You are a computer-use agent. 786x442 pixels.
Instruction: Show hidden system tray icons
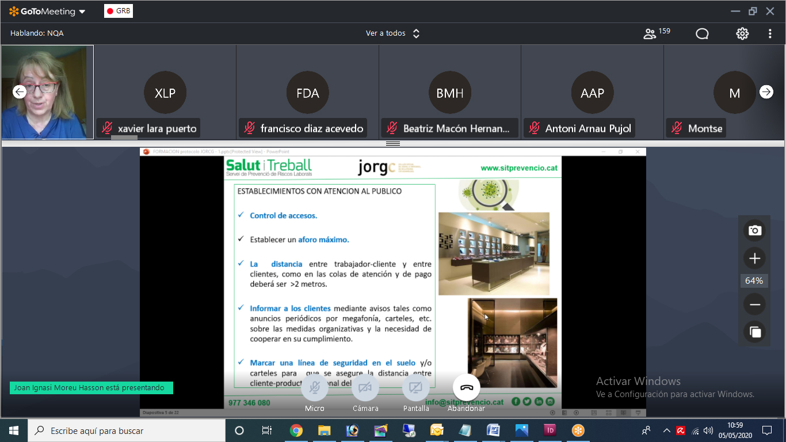pyautogui.click(x=666, y=430)
